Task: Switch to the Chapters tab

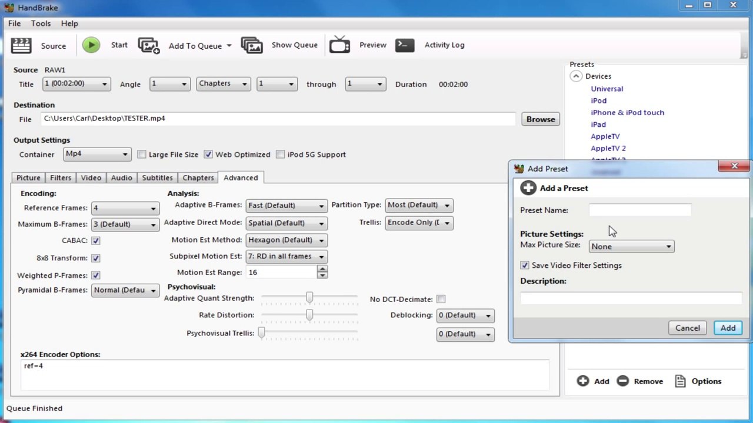Action: (x=198, y=177)
